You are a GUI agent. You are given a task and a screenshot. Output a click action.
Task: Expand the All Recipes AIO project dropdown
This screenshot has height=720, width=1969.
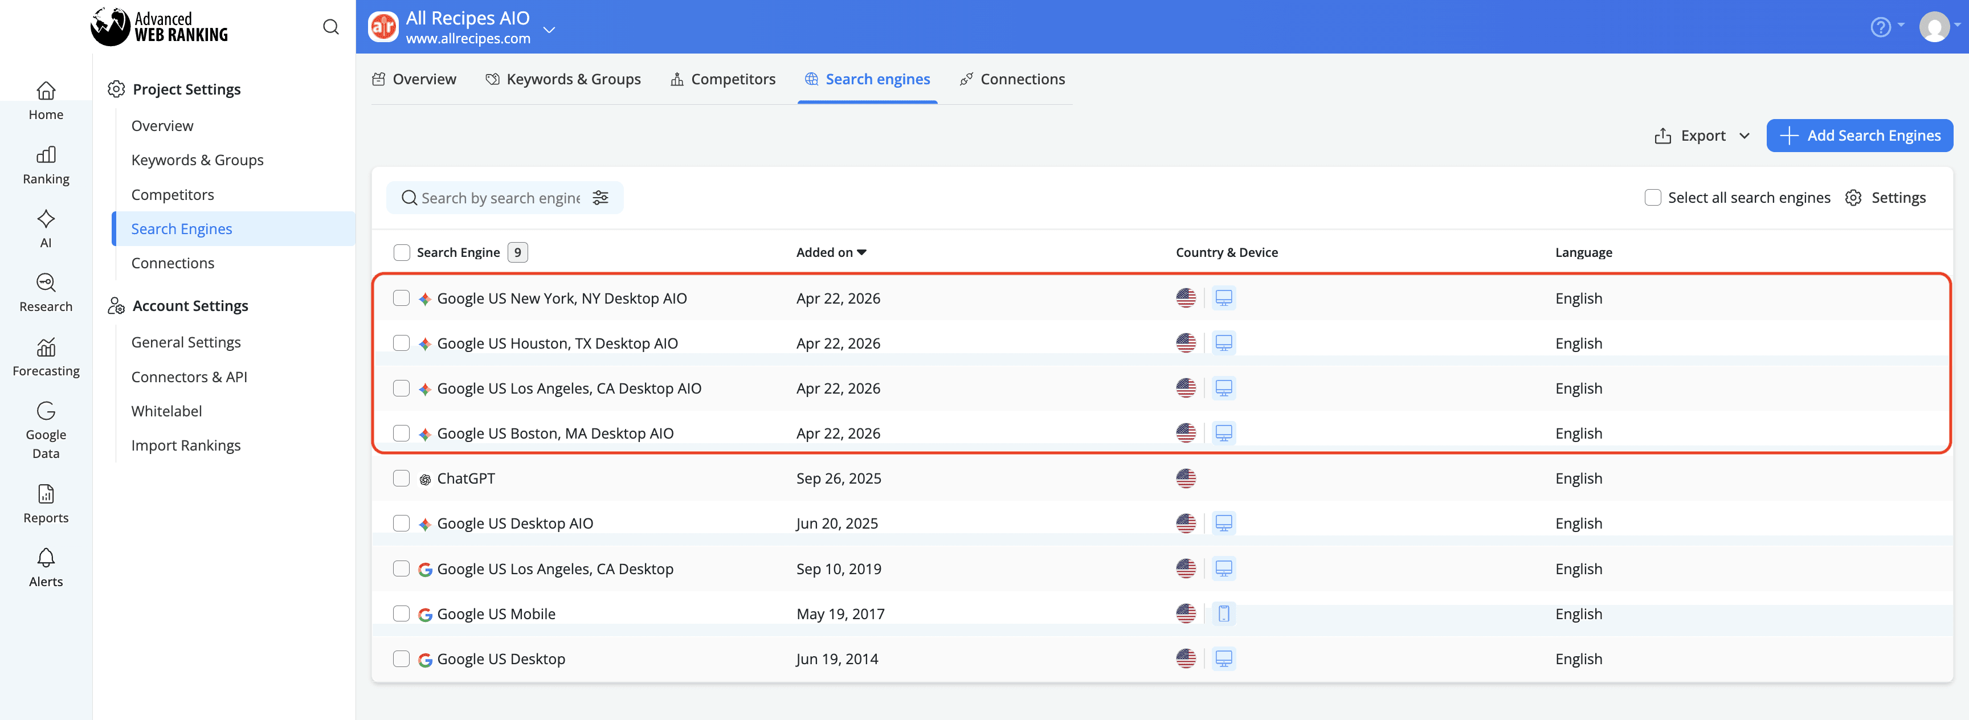coord(549,30)
